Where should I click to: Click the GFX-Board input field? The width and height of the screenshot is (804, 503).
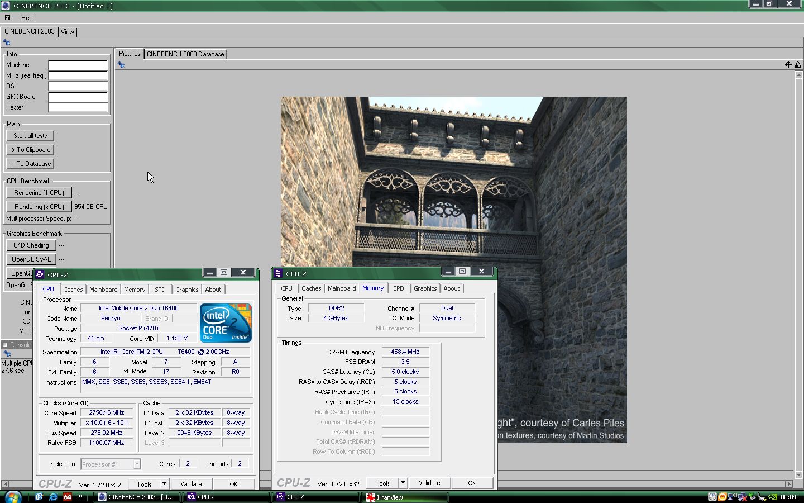click(78, 97)
